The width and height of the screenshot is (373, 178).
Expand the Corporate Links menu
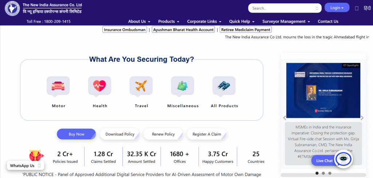[204, 21]
